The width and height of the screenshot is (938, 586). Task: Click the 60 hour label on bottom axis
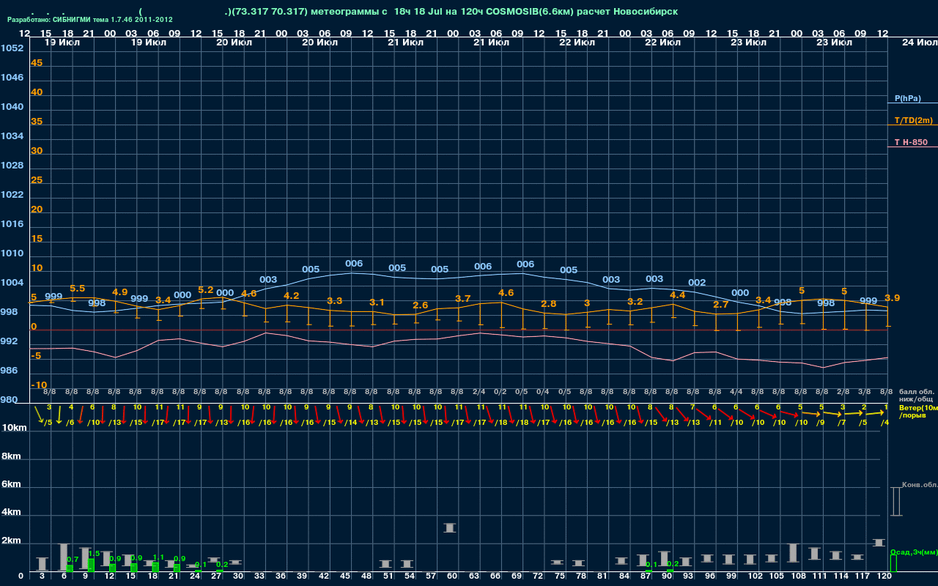click(x=451, y=576)
